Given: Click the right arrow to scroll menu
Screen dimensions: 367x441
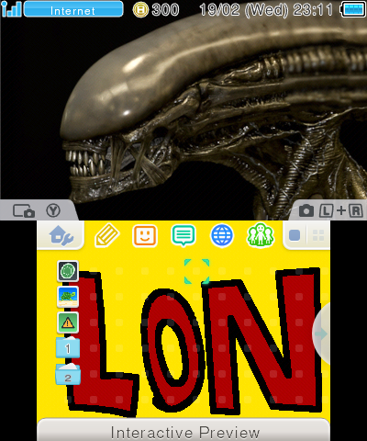Looking at the screenshot, I should point(321,334).
